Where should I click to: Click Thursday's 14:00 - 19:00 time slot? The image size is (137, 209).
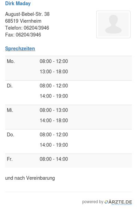coord(54,145)
